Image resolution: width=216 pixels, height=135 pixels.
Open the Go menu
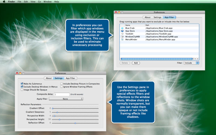pos(39,2)
